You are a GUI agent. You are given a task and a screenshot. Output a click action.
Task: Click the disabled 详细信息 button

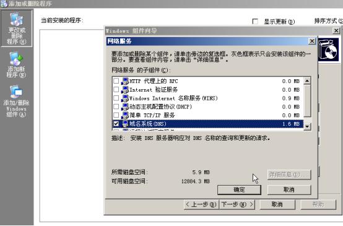point(289,175)
